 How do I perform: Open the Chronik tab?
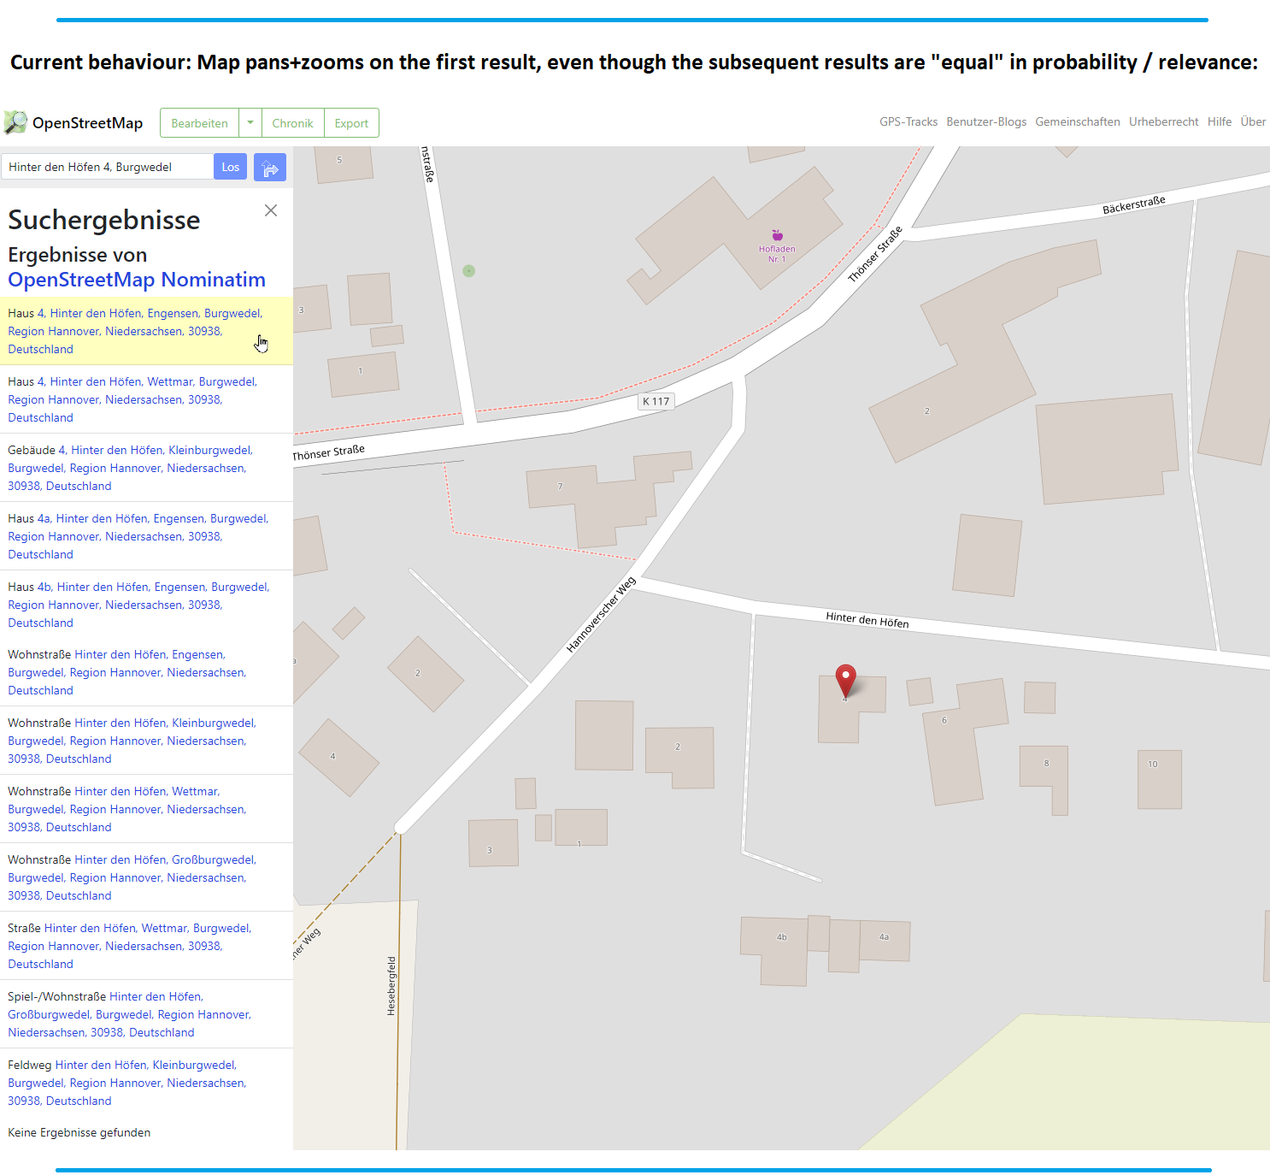pyautogui.click(x=293, y=123)
